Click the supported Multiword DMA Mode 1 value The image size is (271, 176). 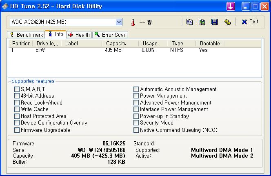coord(222,150)
